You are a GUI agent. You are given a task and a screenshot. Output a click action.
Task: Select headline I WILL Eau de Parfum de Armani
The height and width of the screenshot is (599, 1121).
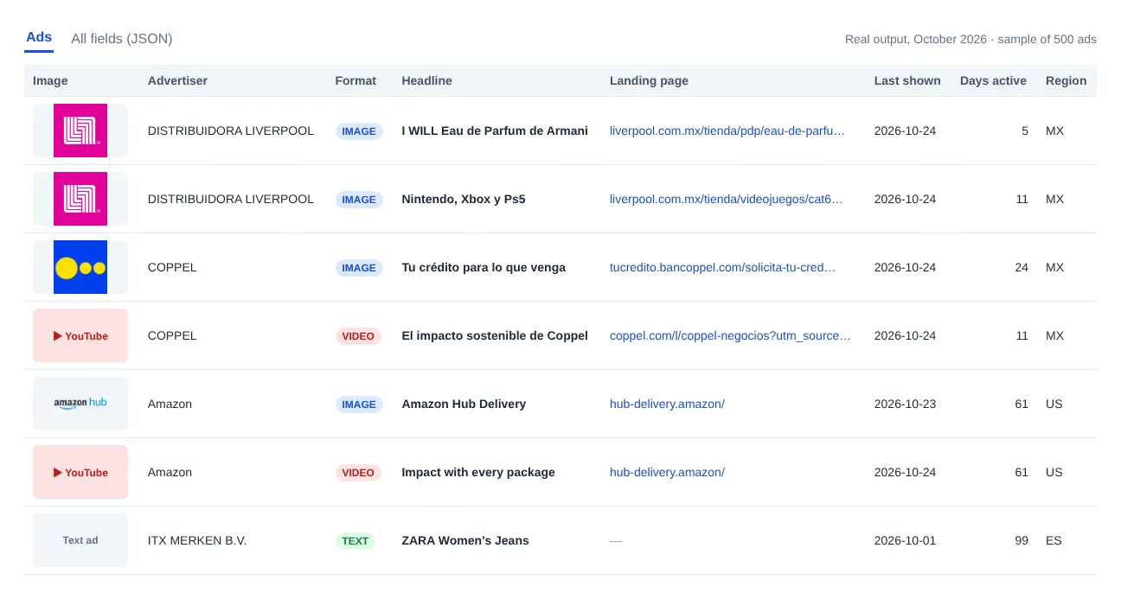[x=495, y=131]
